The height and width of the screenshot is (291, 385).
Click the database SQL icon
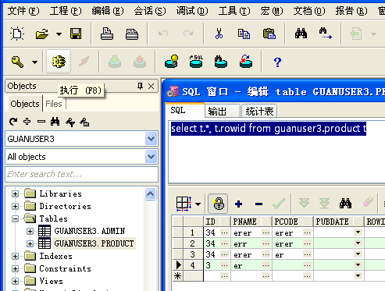coord(196,62)
